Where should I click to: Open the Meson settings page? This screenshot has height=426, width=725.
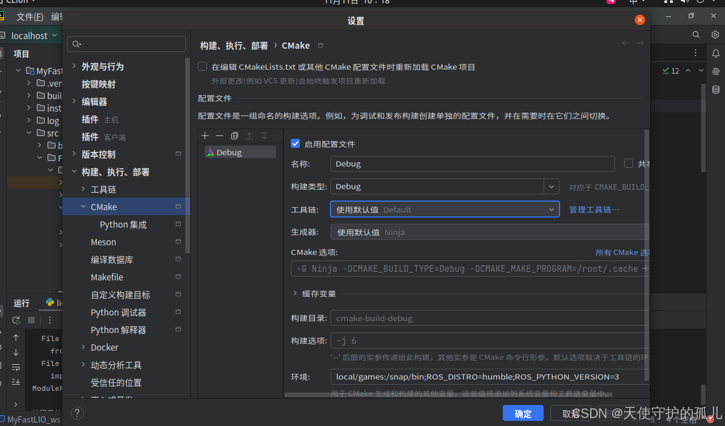point(103,242)
